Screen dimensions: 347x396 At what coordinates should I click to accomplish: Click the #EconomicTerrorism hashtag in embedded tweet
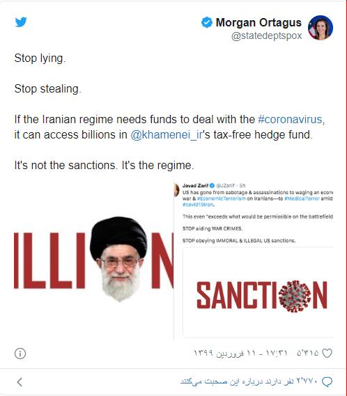pyautogui.click(x=222, y=198)
